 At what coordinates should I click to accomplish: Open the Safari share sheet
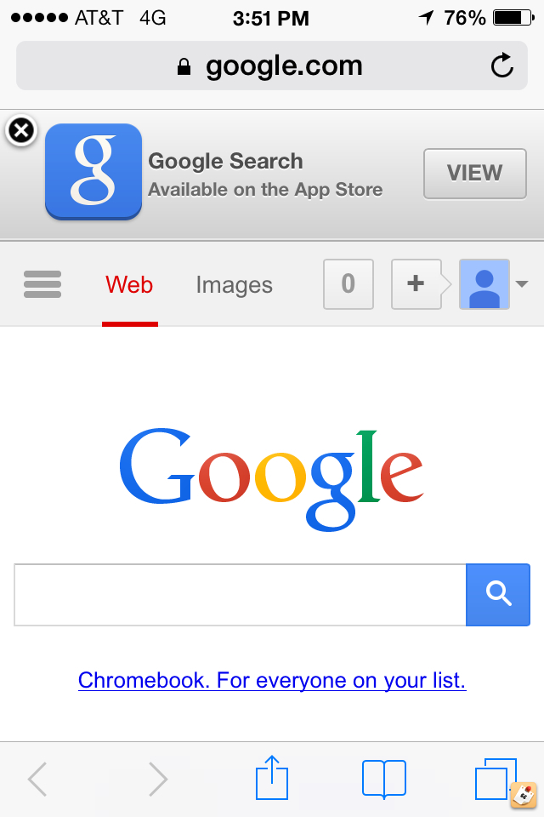tap(272, 778)
